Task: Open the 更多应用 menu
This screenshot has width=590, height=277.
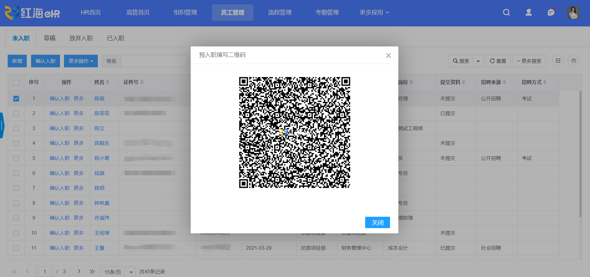Action: [374, 12]
